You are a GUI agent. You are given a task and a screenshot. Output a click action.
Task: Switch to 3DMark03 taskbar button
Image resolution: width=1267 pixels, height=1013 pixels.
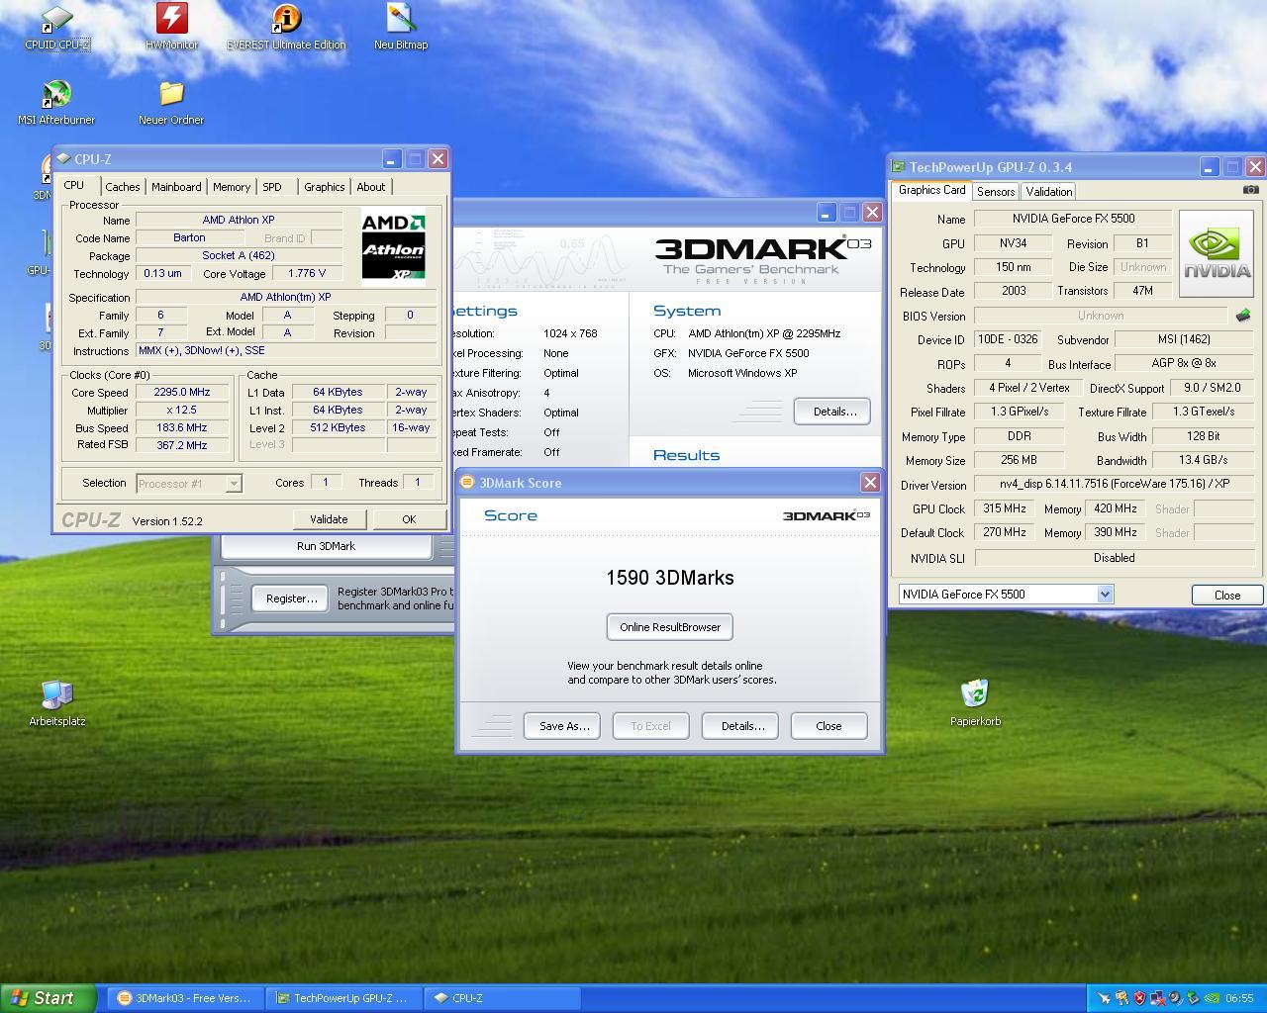(186, 998)
